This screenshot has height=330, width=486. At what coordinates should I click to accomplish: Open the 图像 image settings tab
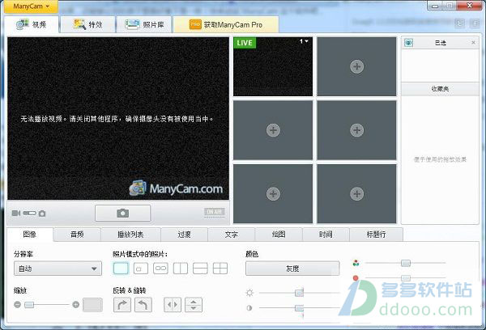30,235
